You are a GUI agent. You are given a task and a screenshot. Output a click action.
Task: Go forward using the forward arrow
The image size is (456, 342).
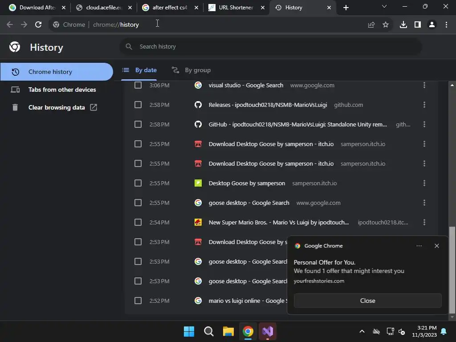coord(24,24)
